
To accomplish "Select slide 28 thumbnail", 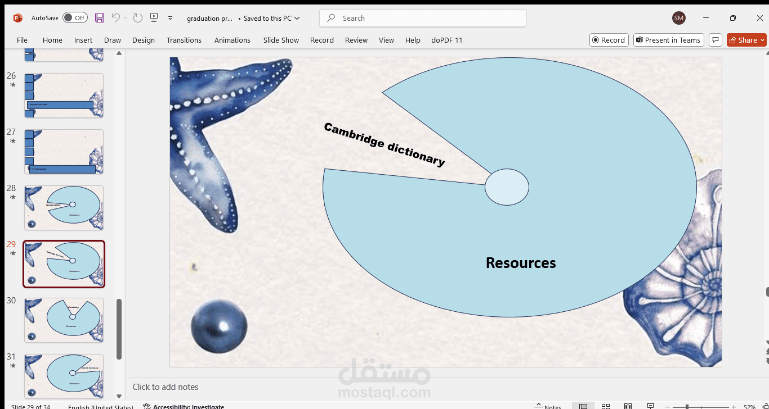I will point(64,208).
